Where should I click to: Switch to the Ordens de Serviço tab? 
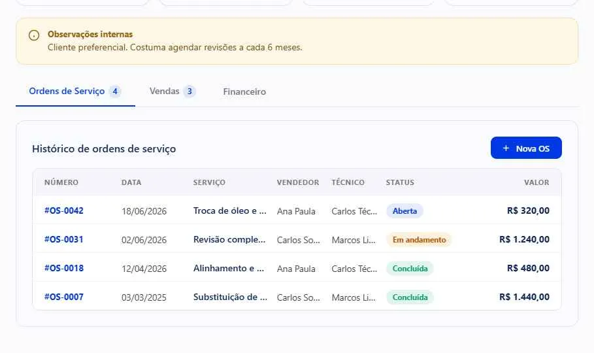pyautogui.click(x=75, y=92)
